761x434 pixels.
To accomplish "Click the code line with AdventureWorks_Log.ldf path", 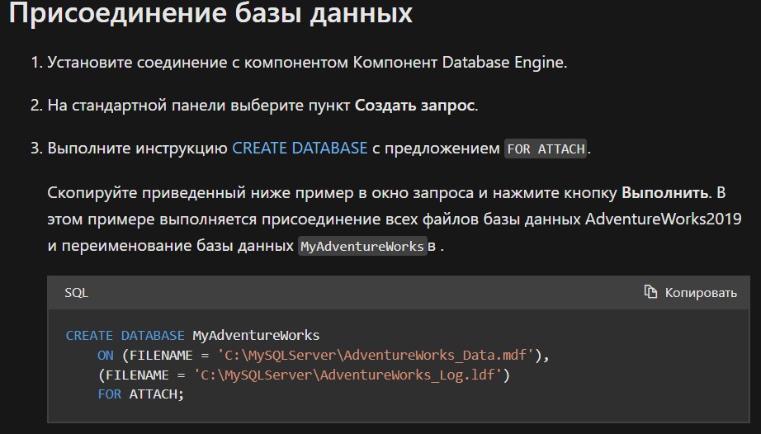I will pos(304,375).
